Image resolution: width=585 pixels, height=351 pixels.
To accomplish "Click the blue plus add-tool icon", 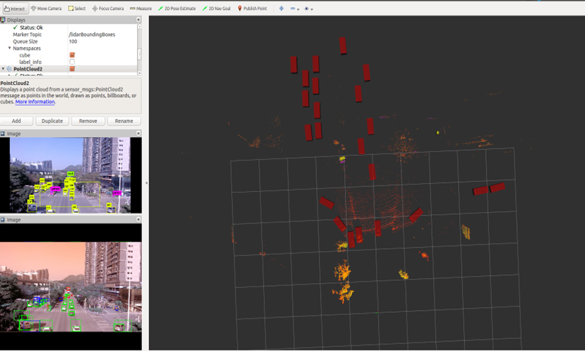I will [x=281, y=9].
